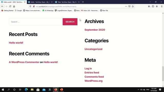Launch Microsoft Edge from taskbar

tap(26, 90)
